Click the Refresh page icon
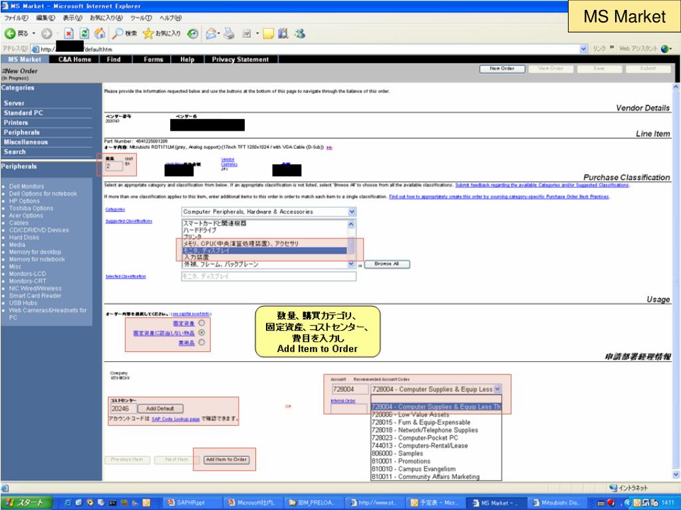 (x=84, y=33)
